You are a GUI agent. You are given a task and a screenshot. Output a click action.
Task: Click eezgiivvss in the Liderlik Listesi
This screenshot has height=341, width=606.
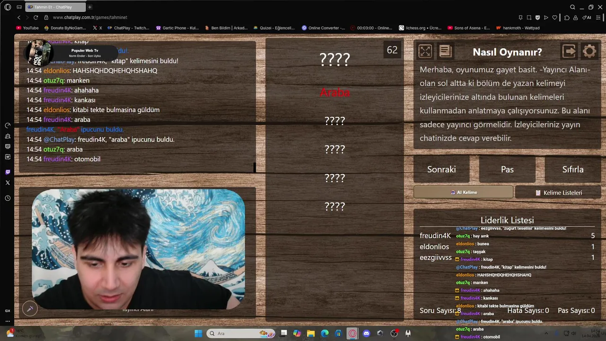[x=436, y=257]
